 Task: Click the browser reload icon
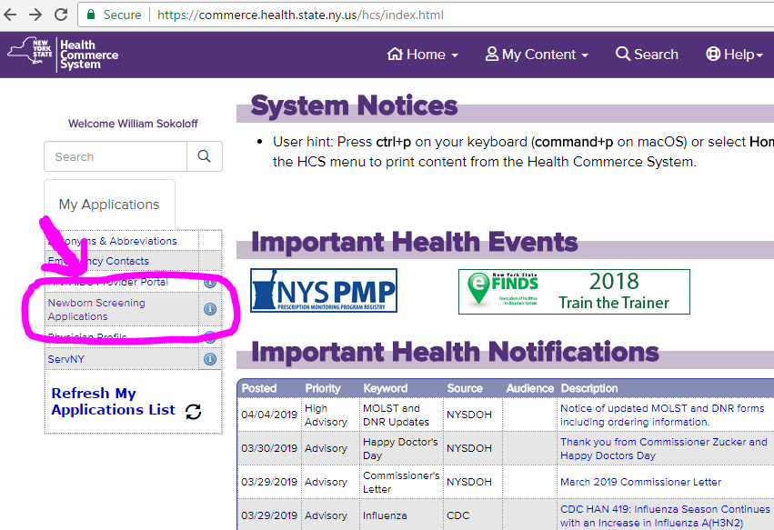[x=61, y=14]
